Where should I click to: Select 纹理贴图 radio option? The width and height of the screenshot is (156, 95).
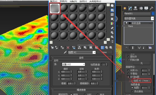[x=128, y=77]
